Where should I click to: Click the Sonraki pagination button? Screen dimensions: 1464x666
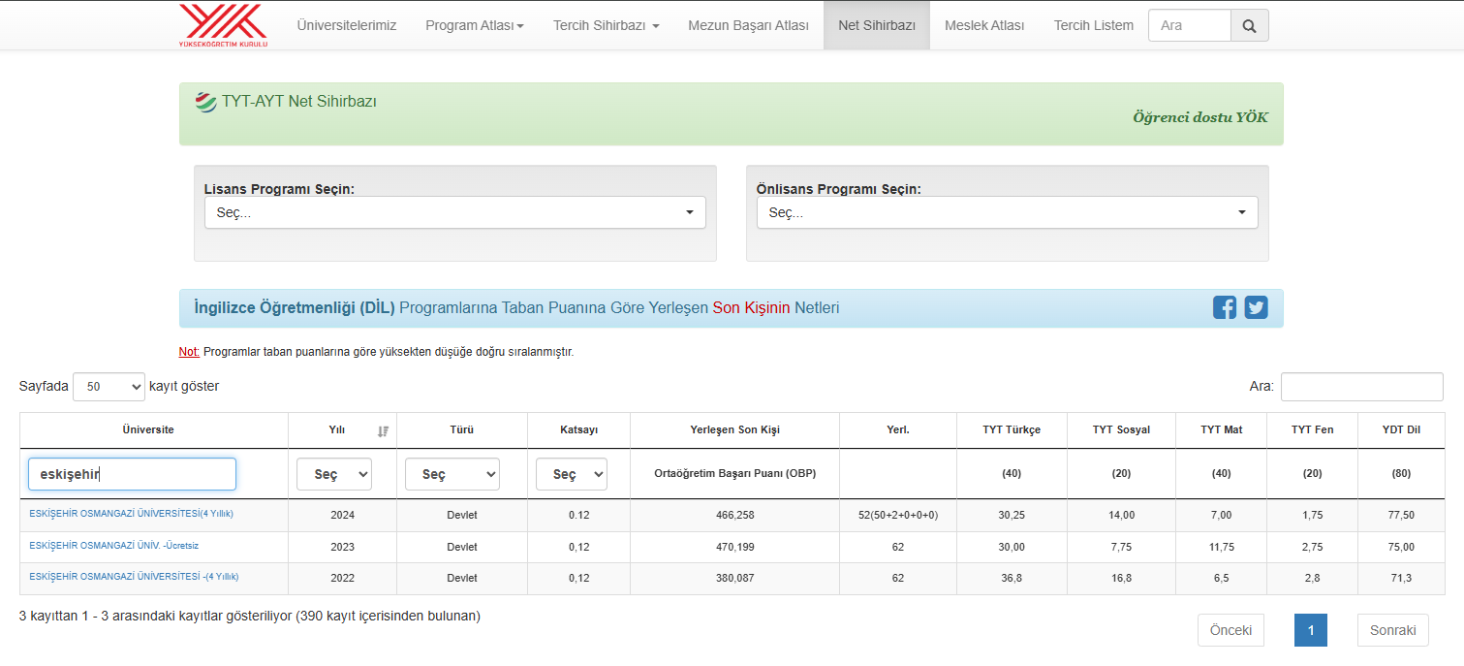click(1393, 630)
